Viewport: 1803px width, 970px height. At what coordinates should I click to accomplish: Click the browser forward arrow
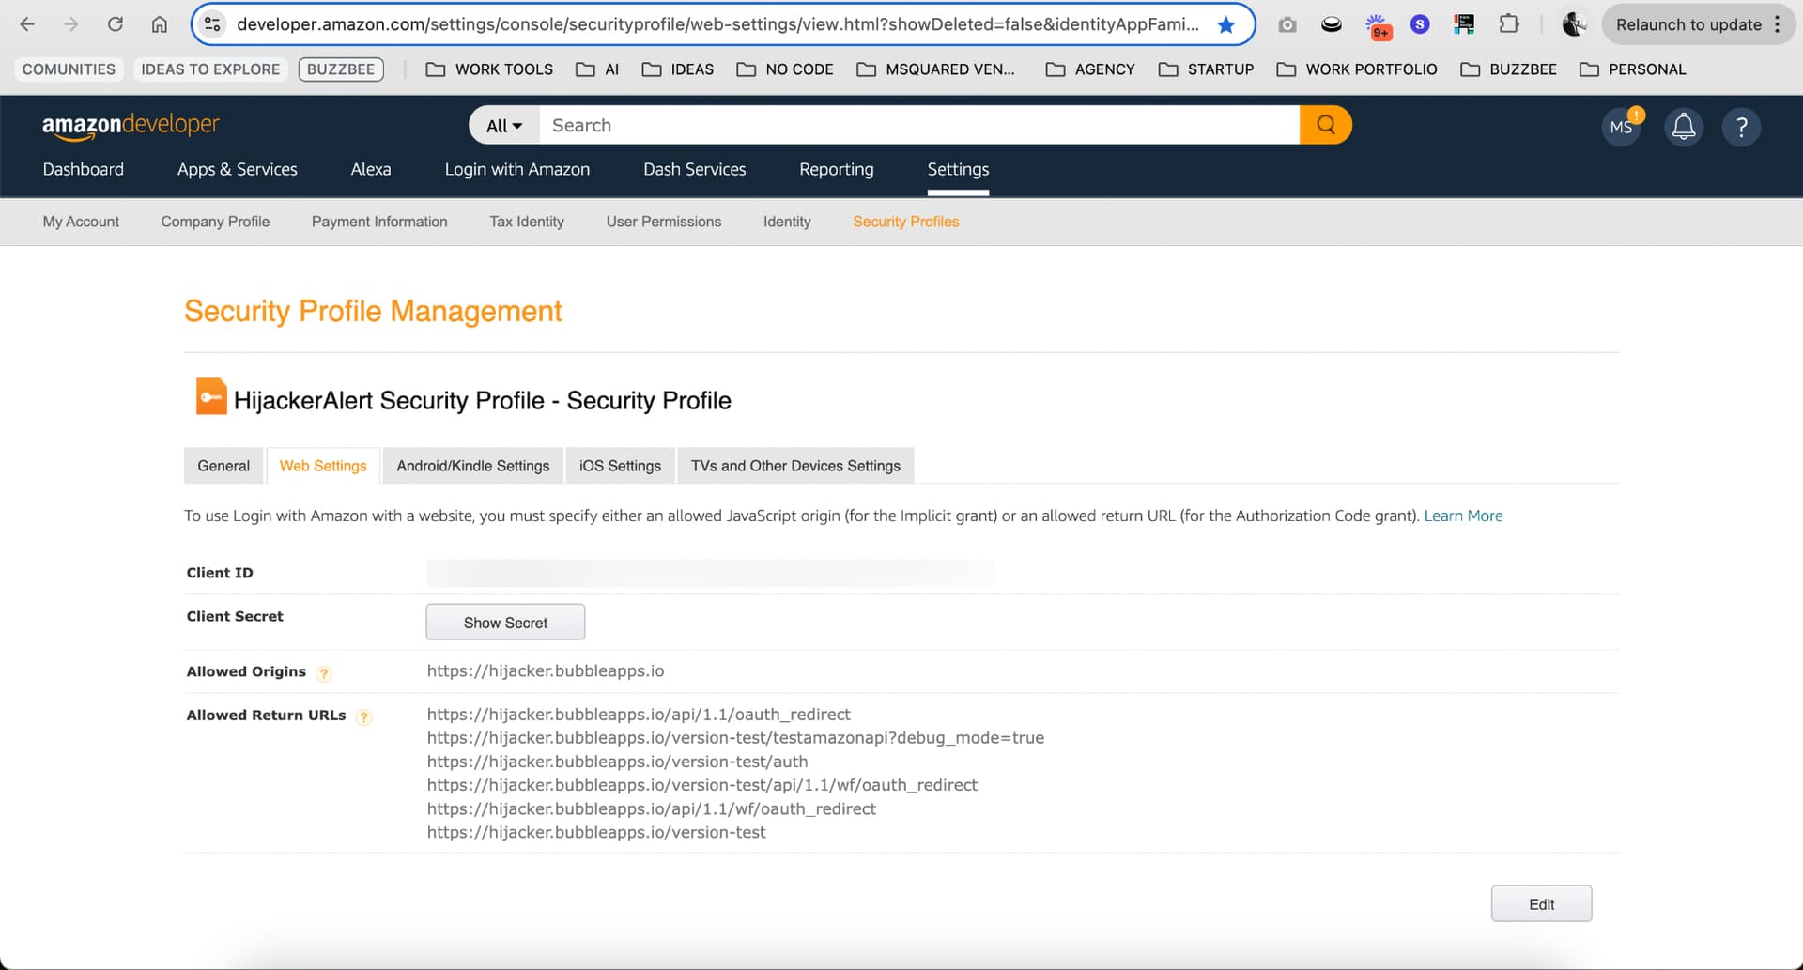pyautogui.click(x=70, y=24)
